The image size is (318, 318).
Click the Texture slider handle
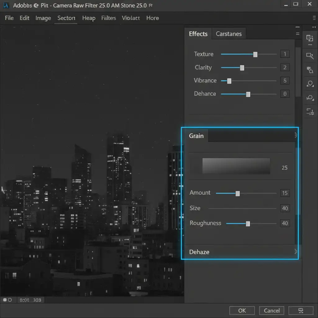255,54
